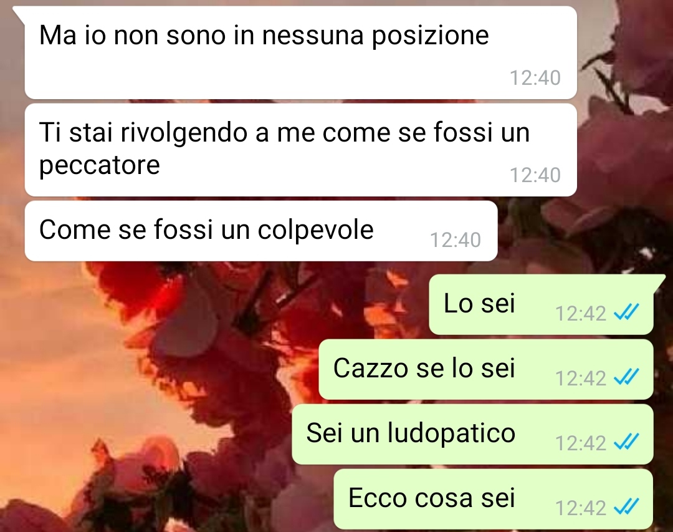Select the bubble "Sei un ludopatico"
The height and width of the screenshot is (532, 673).
point(472,435)
